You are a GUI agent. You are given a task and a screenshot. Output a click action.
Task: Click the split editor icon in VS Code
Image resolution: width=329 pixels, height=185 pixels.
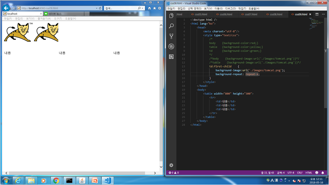click(317, 14)
